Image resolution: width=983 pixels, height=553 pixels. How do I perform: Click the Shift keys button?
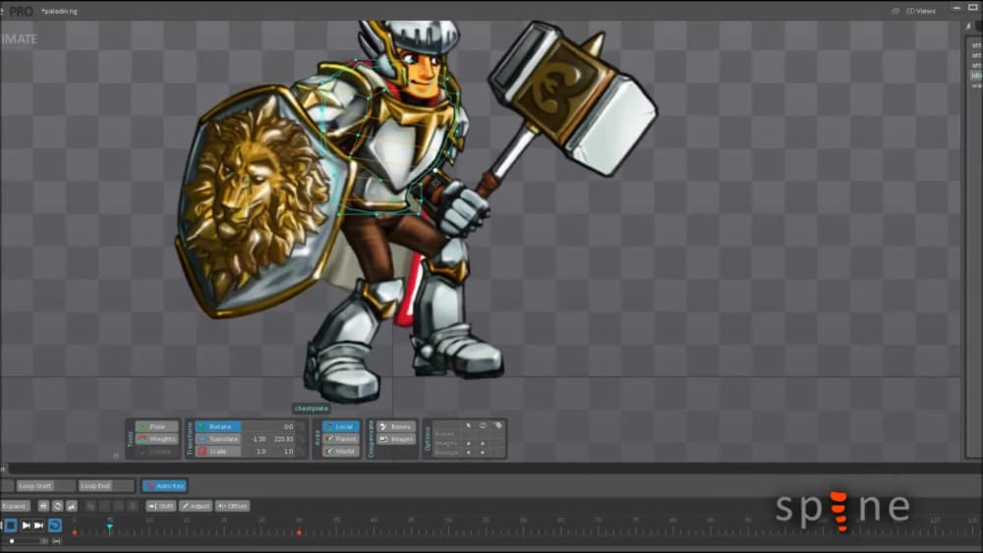pos(161,506)
